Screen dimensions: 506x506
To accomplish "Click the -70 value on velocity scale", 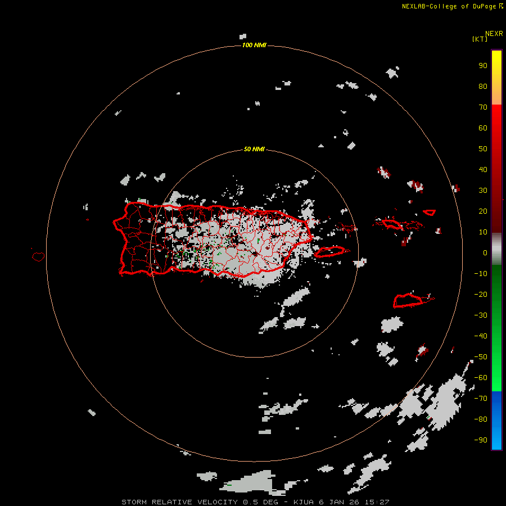I will pos(481,399).
